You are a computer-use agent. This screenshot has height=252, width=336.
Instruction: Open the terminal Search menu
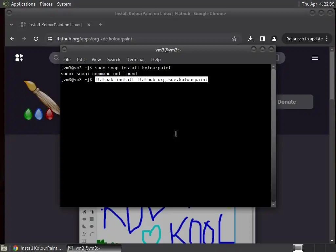tap(114, 60)
